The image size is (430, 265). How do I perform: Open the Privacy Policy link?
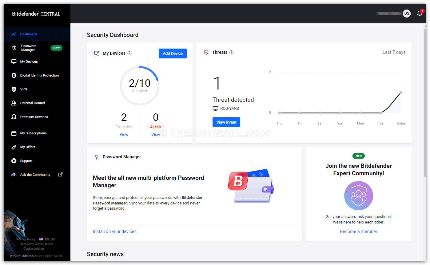click(26, 239)
